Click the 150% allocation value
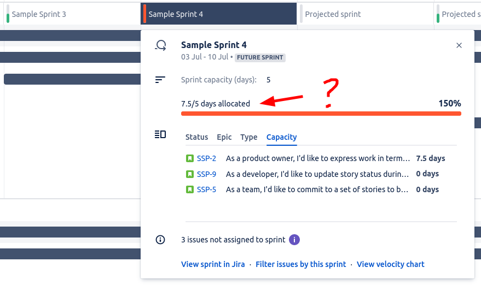The height and width of the screenshot is (285, 481). pyautogui.click(x=450, y=104)
